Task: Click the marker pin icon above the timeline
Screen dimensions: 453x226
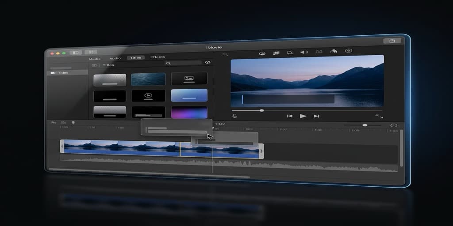Action: 73,123
